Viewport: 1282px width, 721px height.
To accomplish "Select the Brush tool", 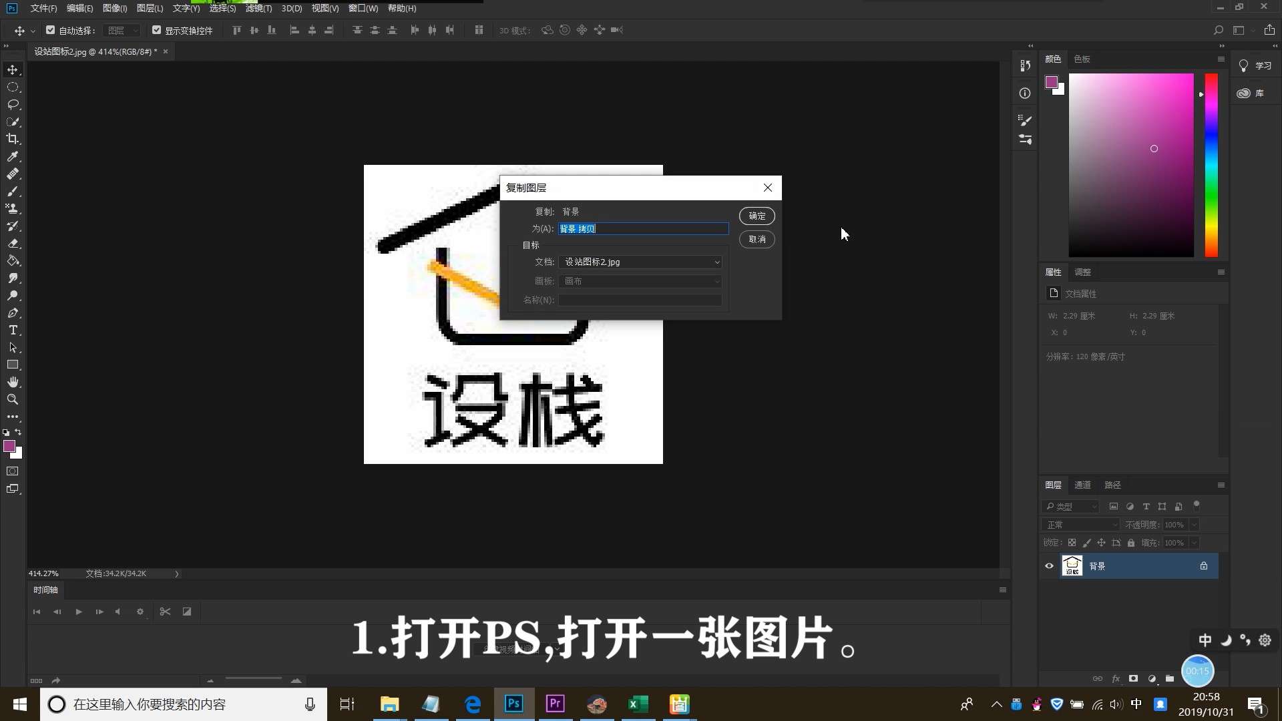I will click(x=13, y=192).
